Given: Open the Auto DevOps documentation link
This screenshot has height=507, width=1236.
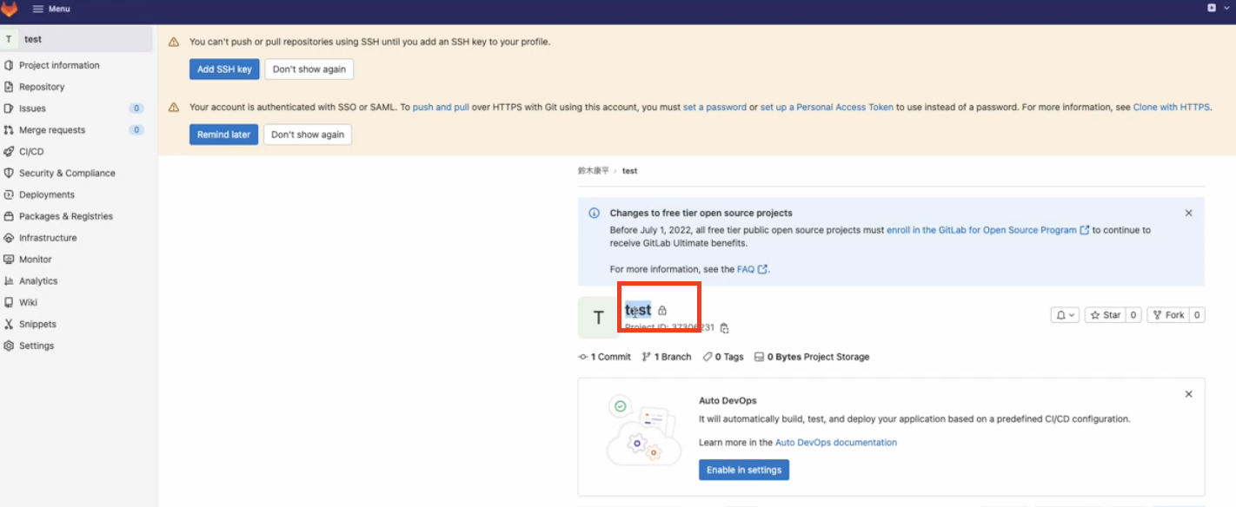Looking at the screenshot, I should point(835,442).
